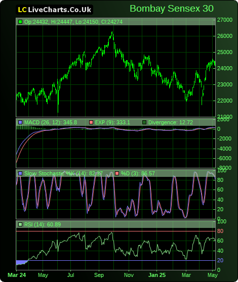Click the Bombay Sensex 30 title
This screenshot has width=238, height=282.
coord(172,9)
